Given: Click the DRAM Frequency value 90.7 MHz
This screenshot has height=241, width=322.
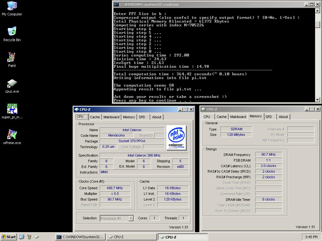Looking at the screenshot, I should pyautogui.click(x=269, y=154).
